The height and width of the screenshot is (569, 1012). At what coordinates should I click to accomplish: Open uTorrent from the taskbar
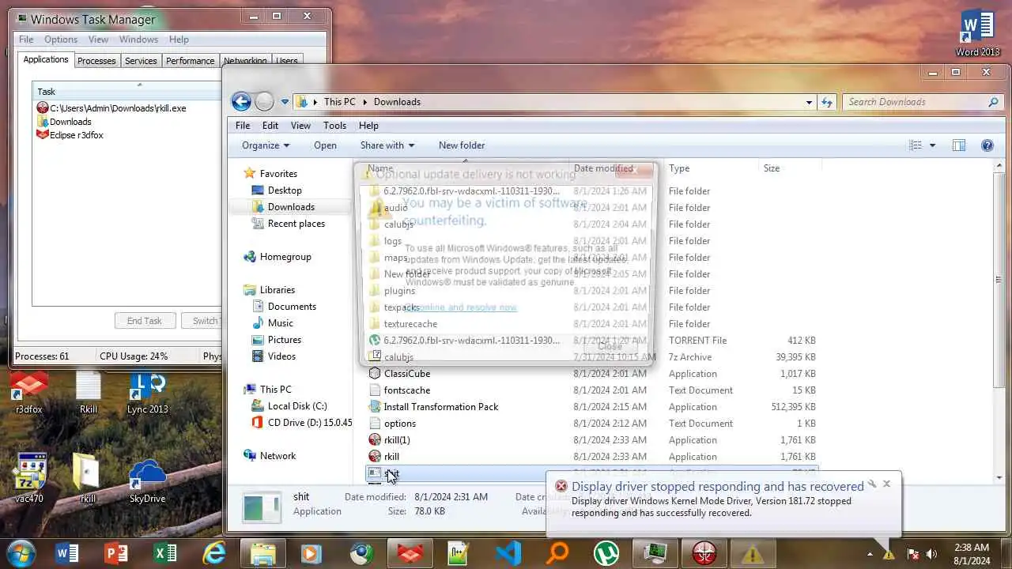[x=606, y=553]
